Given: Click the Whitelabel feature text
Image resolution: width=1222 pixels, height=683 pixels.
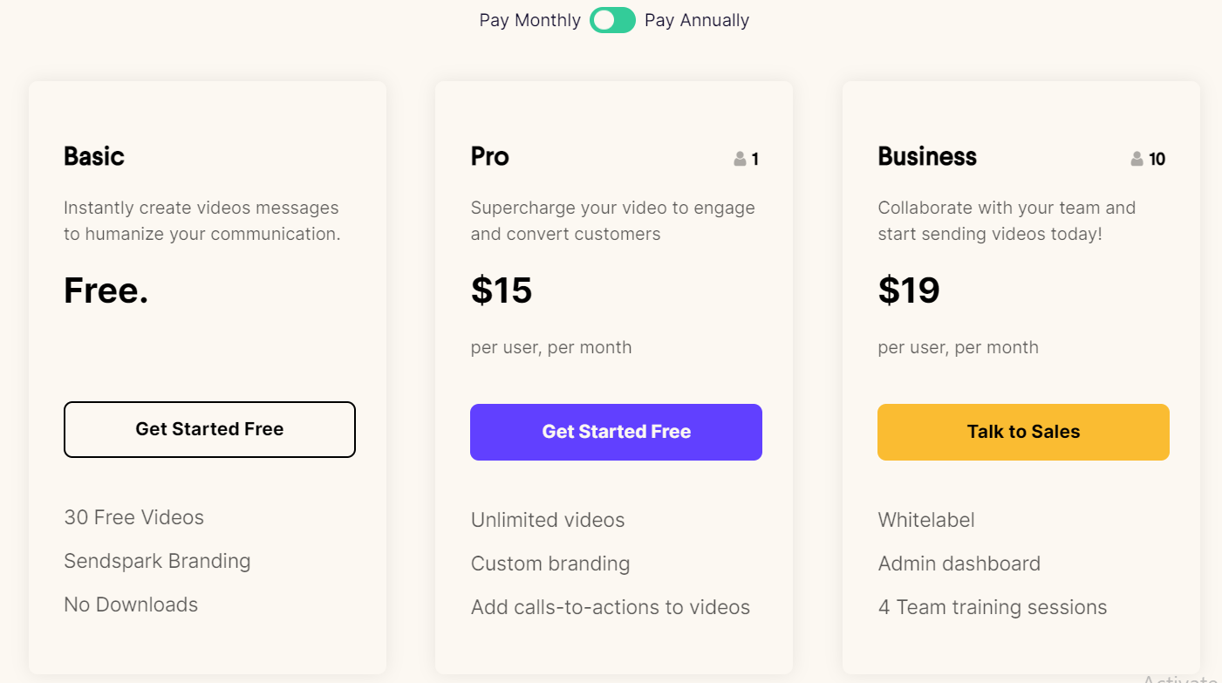Looking at the screenshot, I should click(926, 520).
